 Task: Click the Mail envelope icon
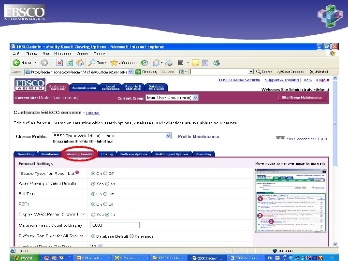point(156,63)
